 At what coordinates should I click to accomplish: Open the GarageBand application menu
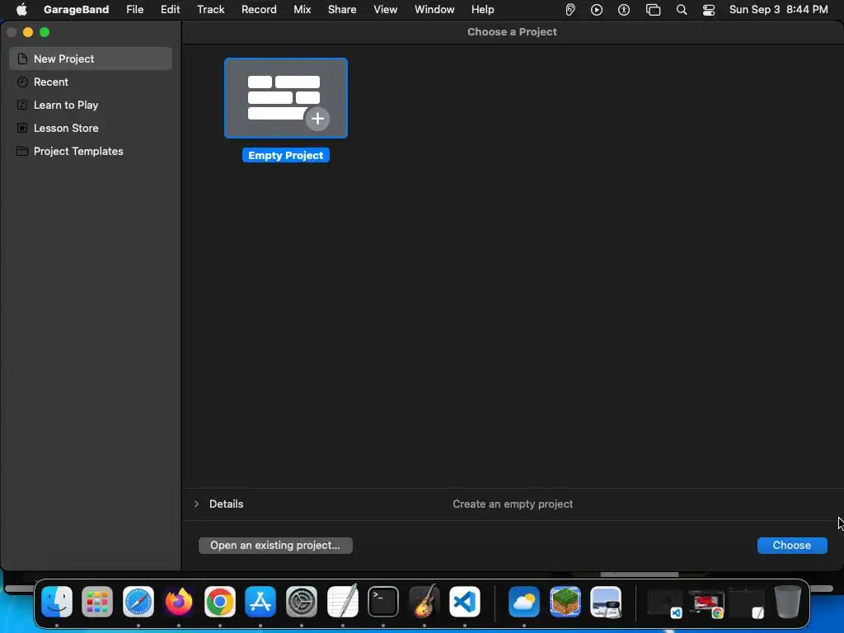point(76,10)
